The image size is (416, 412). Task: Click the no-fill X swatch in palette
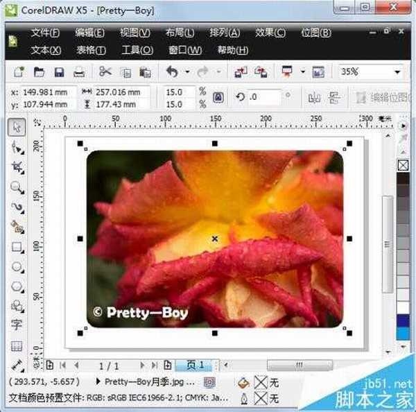point(403,165)
